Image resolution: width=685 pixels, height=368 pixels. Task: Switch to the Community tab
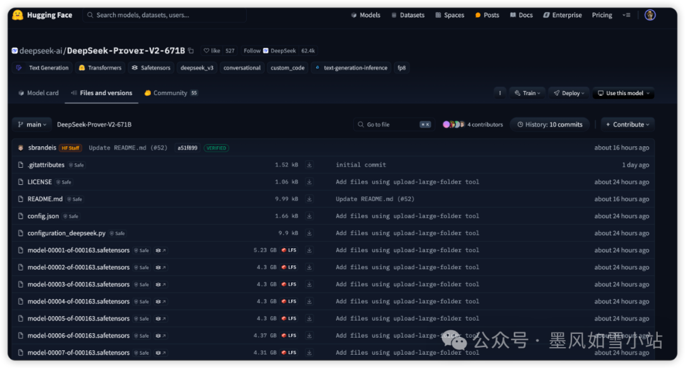[170, 92]
